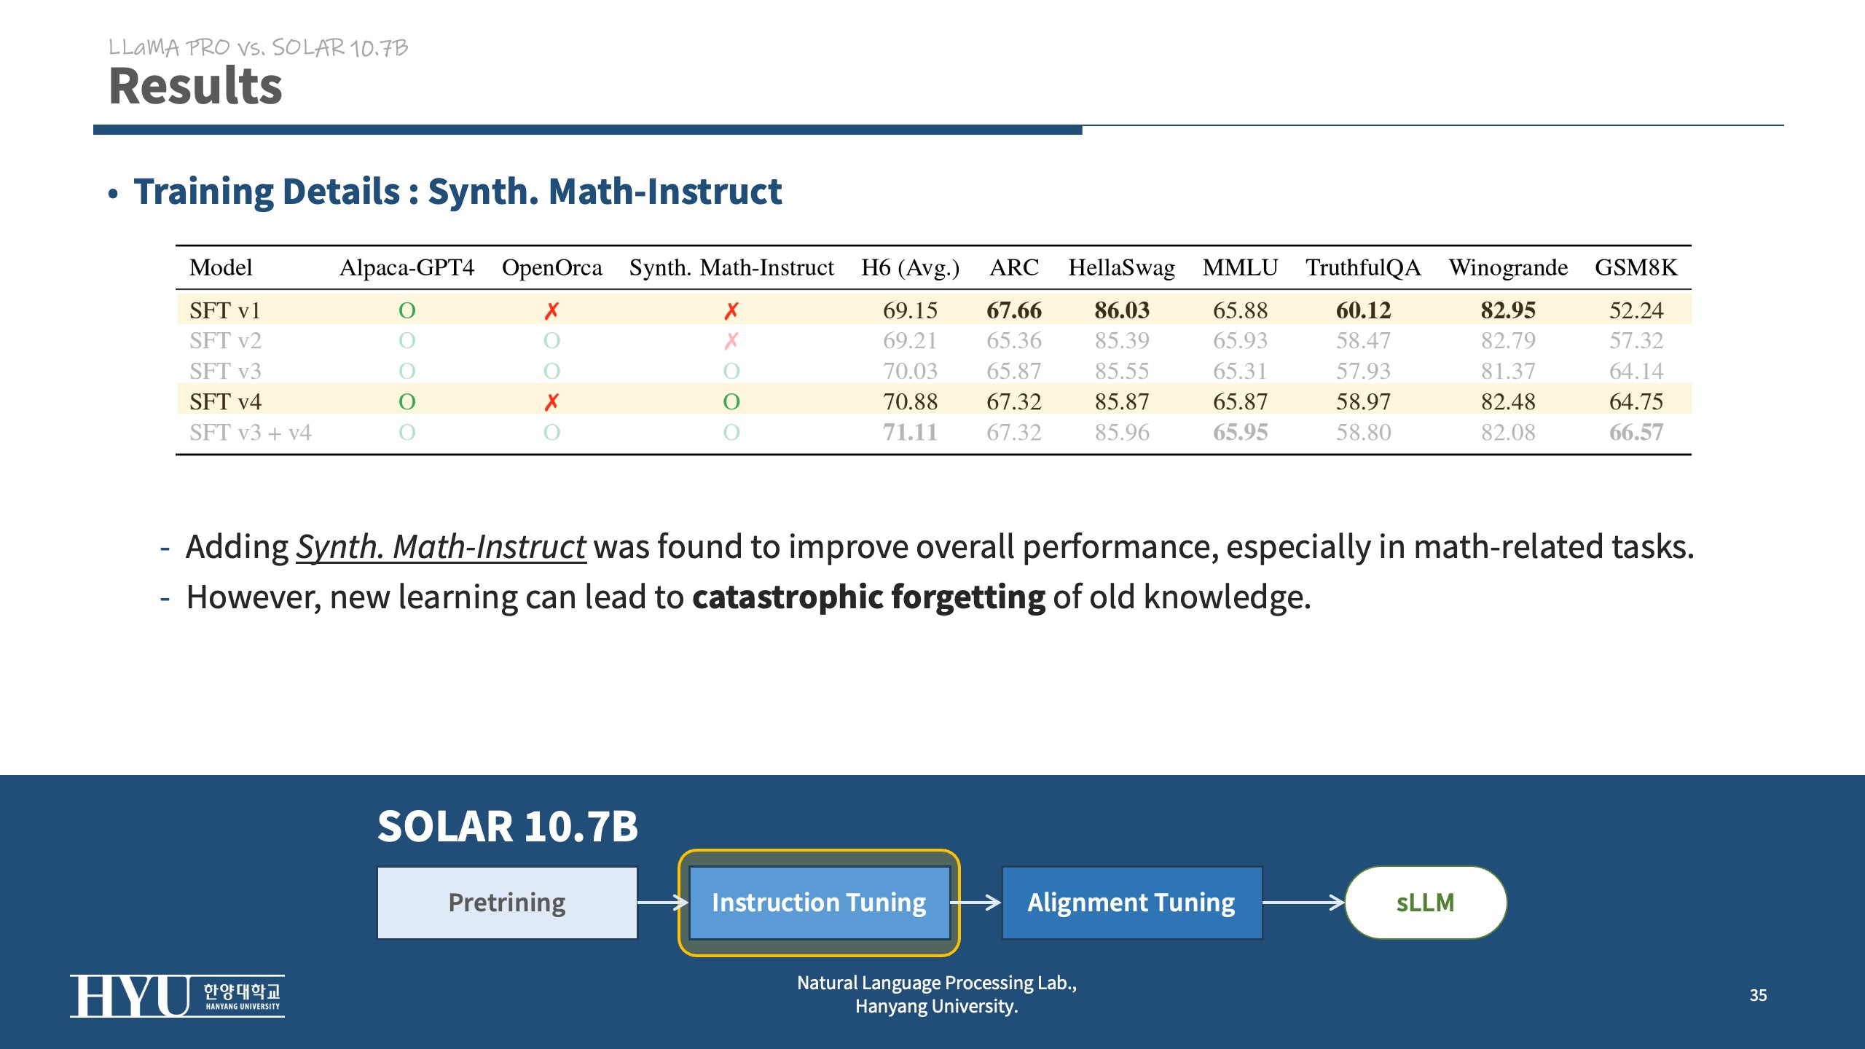The image size is (1865, 1049).
Task: Click green O under Alpaca-GPT4 for SFT v1
Action: (x=407, y=311)
